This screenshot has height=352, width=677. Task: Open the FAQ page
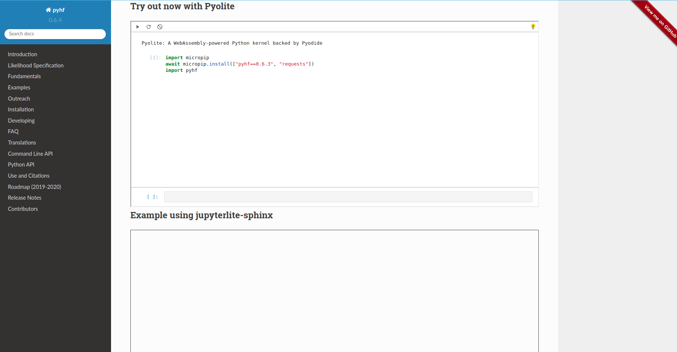pyautogui.click(x=13, y=131)
